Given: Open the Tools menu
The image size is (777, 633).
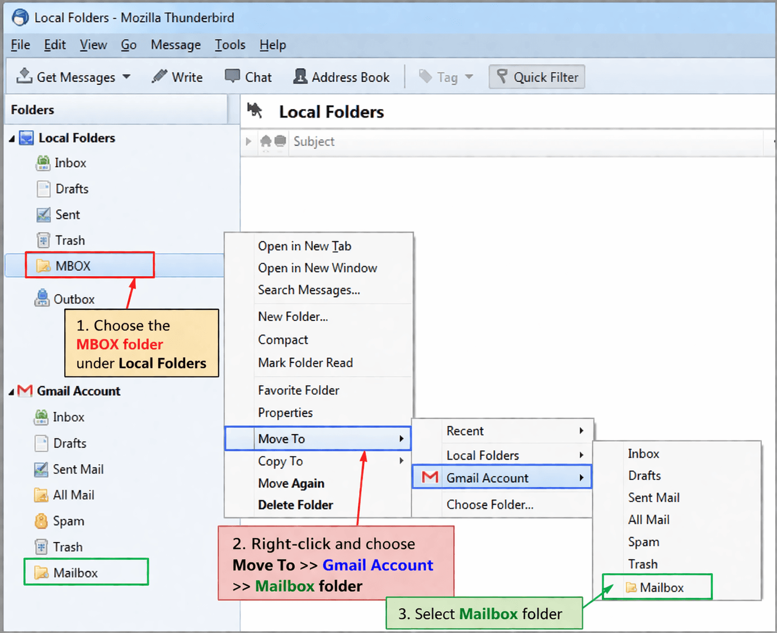Looking at the screenshot, I should pyautogui.click(x=230, y=45).
